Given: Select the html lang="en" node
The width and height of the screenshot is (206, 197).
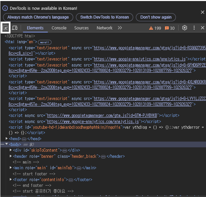Looking at the screenshot, I should [21, 42].
